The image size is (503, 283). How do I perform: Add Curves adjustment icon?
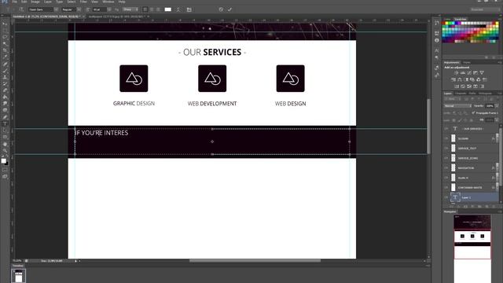click(x=469, y=73)
